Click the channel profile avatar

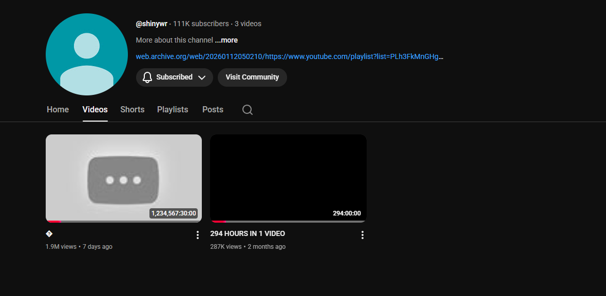[x=87, y=54]
